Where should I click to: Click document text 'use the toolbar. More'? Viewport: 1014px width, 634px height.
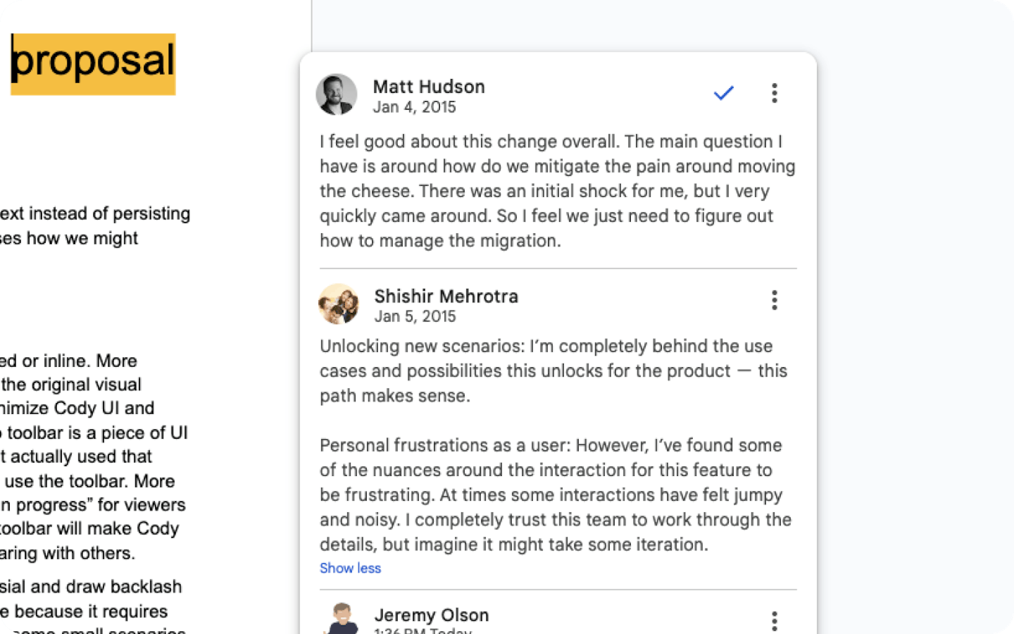pos(90,481)
